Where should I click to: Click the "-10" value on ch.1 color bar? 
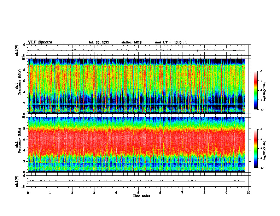pyautogui.click(x=261, y=110)
